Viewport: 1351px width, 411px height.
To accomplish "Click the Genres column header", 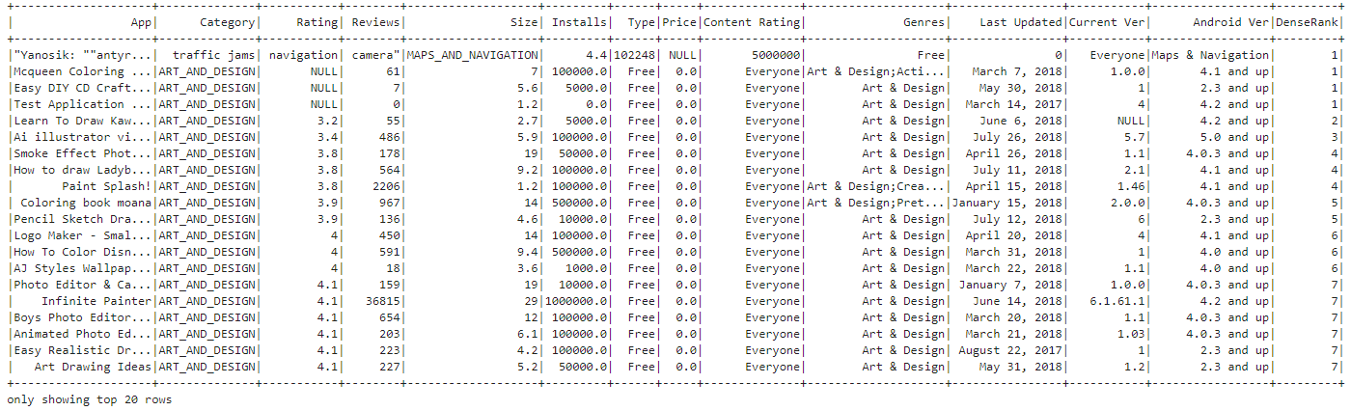I will [924, 22].
